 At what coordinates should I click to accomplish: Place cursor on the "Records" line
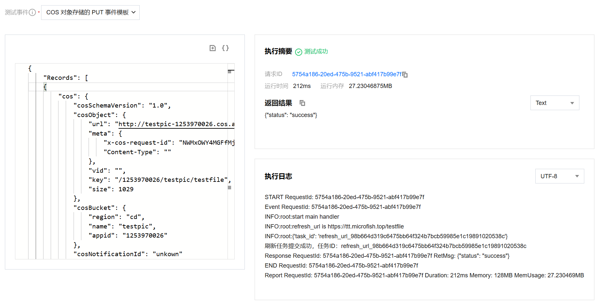pyautogui.click(x=65, y=78)
